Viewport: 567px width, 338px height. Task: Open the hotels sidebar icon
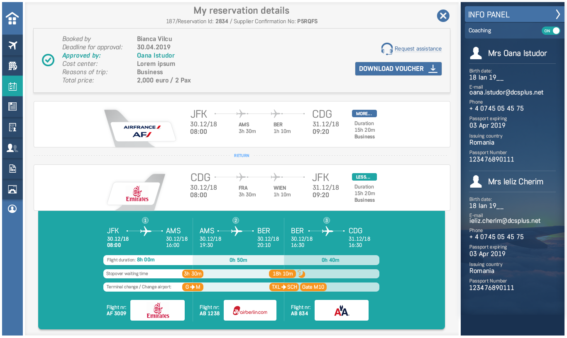click(12, 66)
